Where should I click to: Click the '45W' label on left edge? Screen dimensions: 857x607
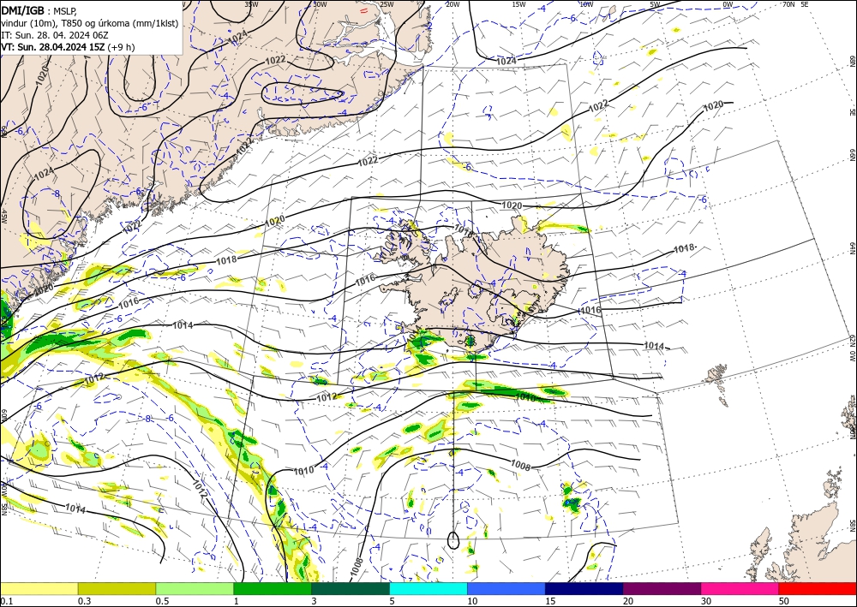(3, 216)
